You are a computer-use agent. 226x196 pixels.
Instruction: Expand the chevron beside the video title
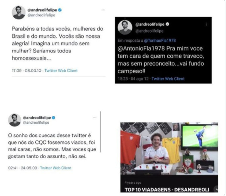pos(216,189)
